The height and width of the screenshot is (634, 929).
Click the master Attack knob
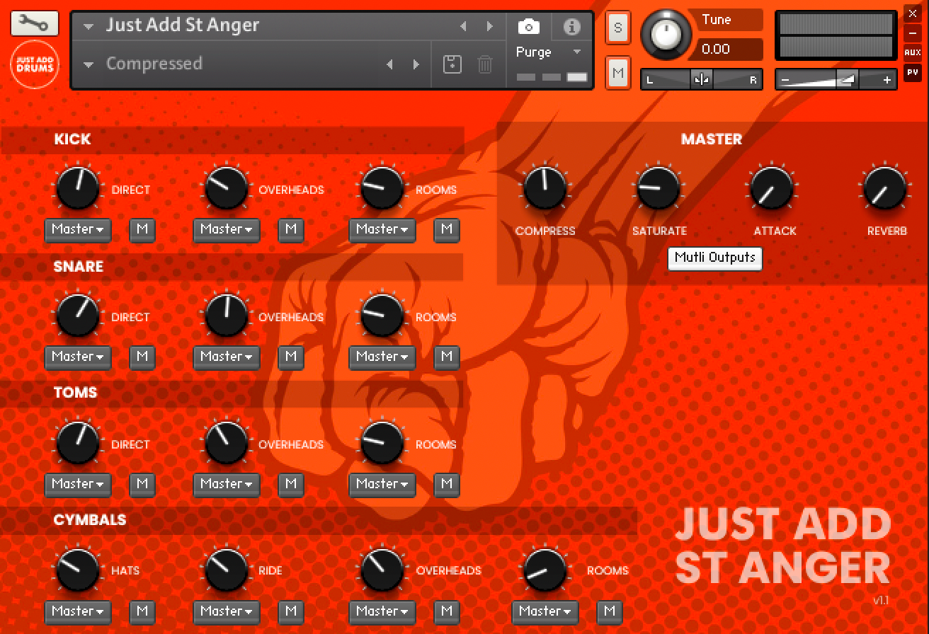click(x=772, y=188)
